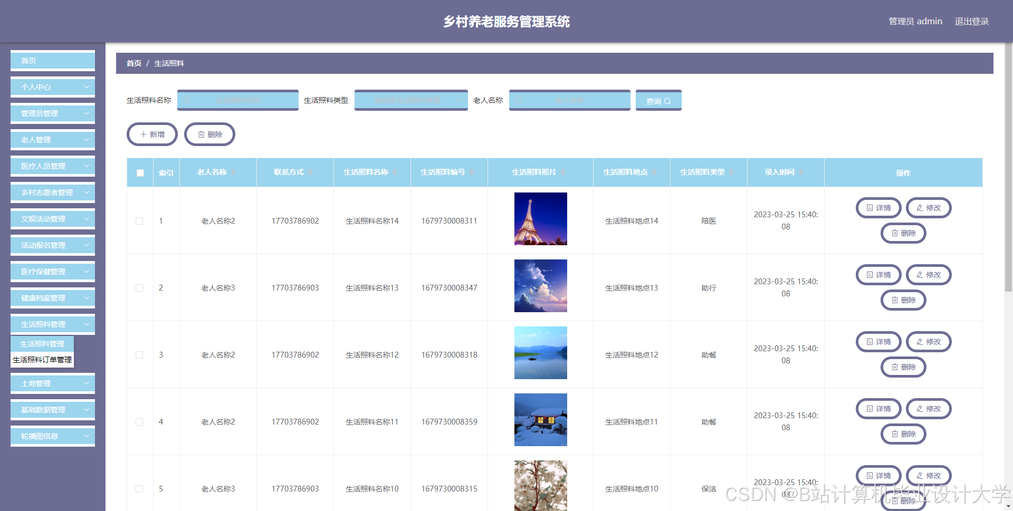The height and width of the screenshot is (511, 1013).
Task: Expand 轮播图信息 sidebar menu
Action: (53, 436)
